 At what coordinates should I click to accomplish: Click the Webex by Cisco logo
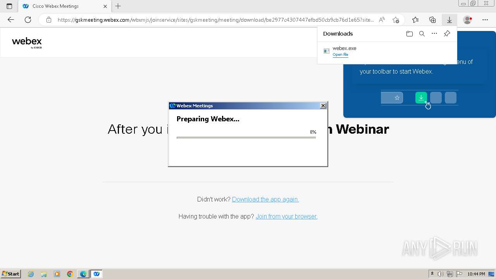[x=27, y=43]
